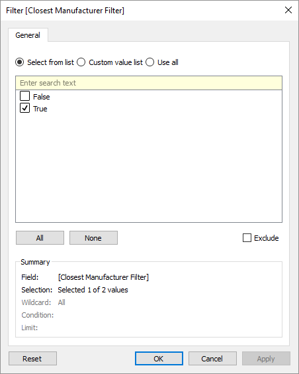Click into the 'Enter search text' field
Viewport: 299px width, 374px height.
point(149,83)
